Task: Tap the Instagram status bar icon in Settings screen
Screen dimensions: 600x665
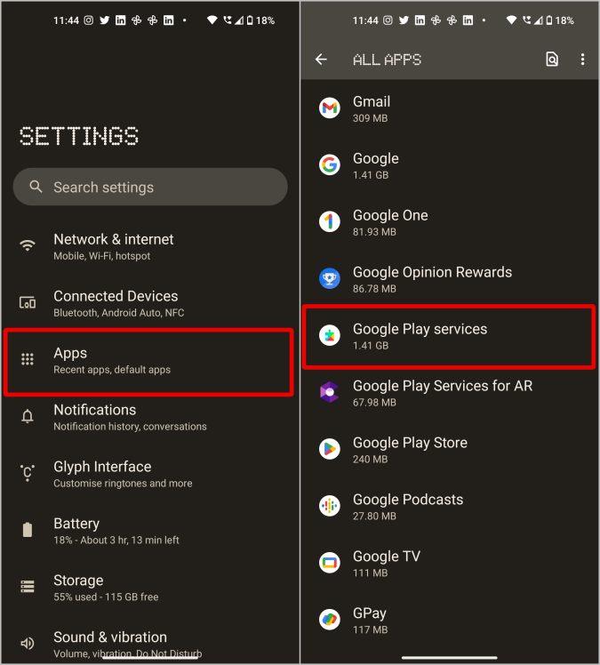Action: [x=88, y=20]
